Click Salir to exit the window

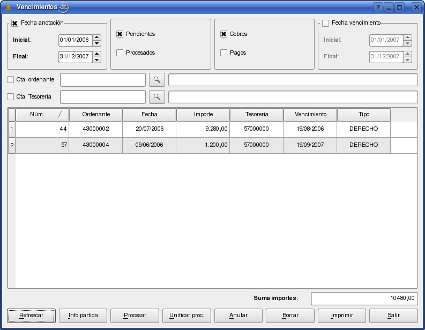tap(393, 316)
